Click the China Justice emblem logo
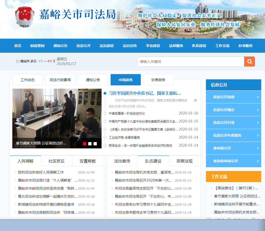 [24, 17]
